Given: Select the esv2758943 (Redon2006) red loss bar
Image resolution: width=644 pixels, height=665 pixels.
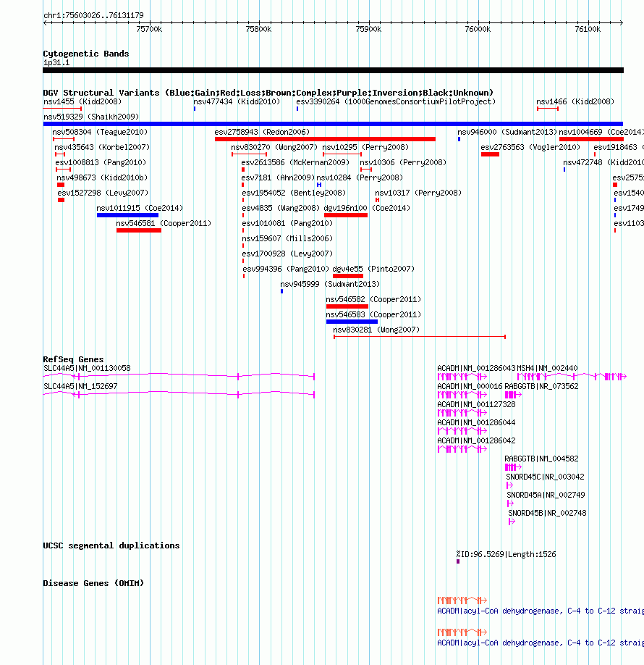Looking at the screenshot, I should (x=325, y=139).
